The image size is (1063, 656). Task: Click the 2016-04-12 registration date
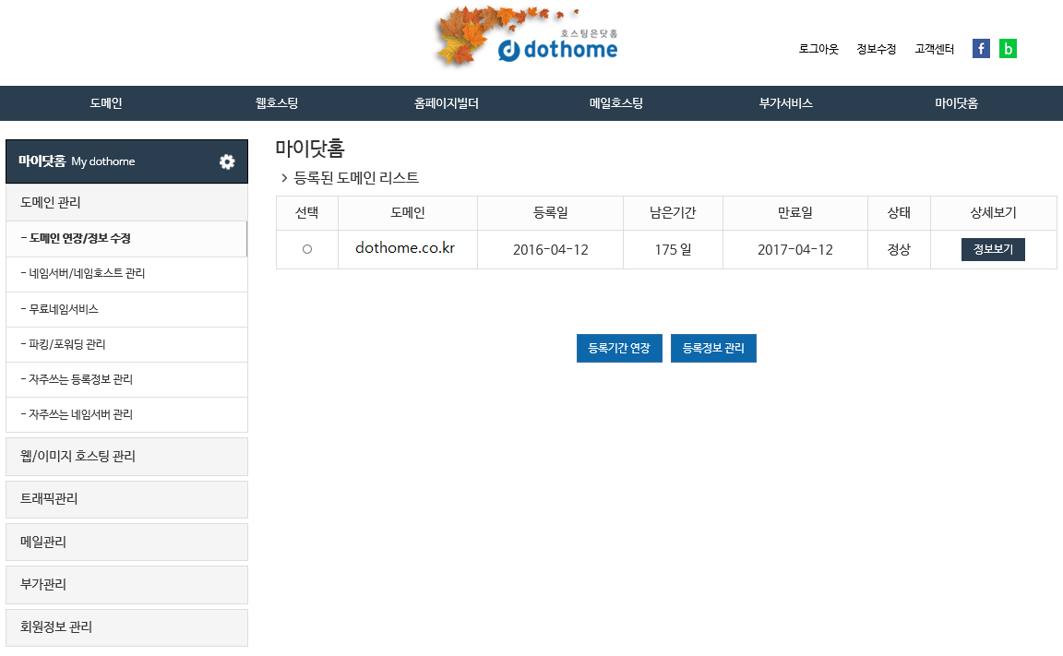(x=551, y=249)
